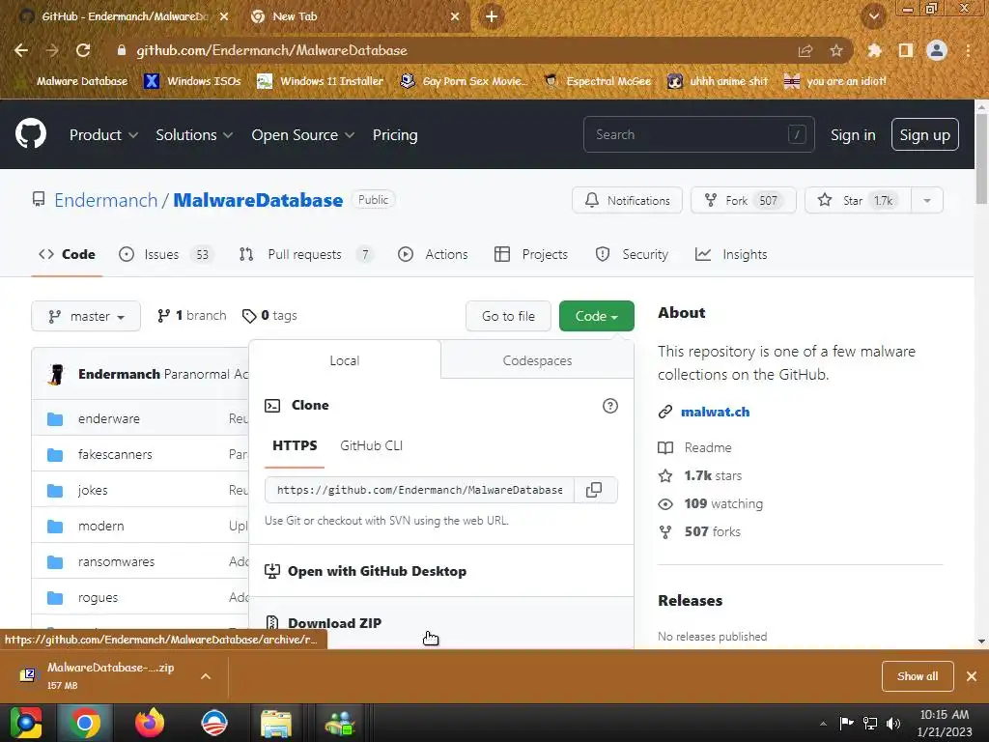
Task: Click the Chrome address bar URL
Action: (x=271, y=50)
